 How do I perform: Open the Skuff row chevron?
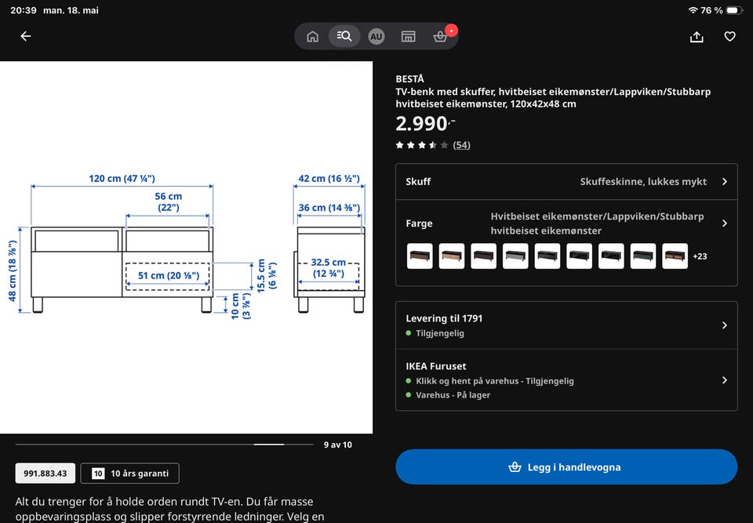click(725, 182)
